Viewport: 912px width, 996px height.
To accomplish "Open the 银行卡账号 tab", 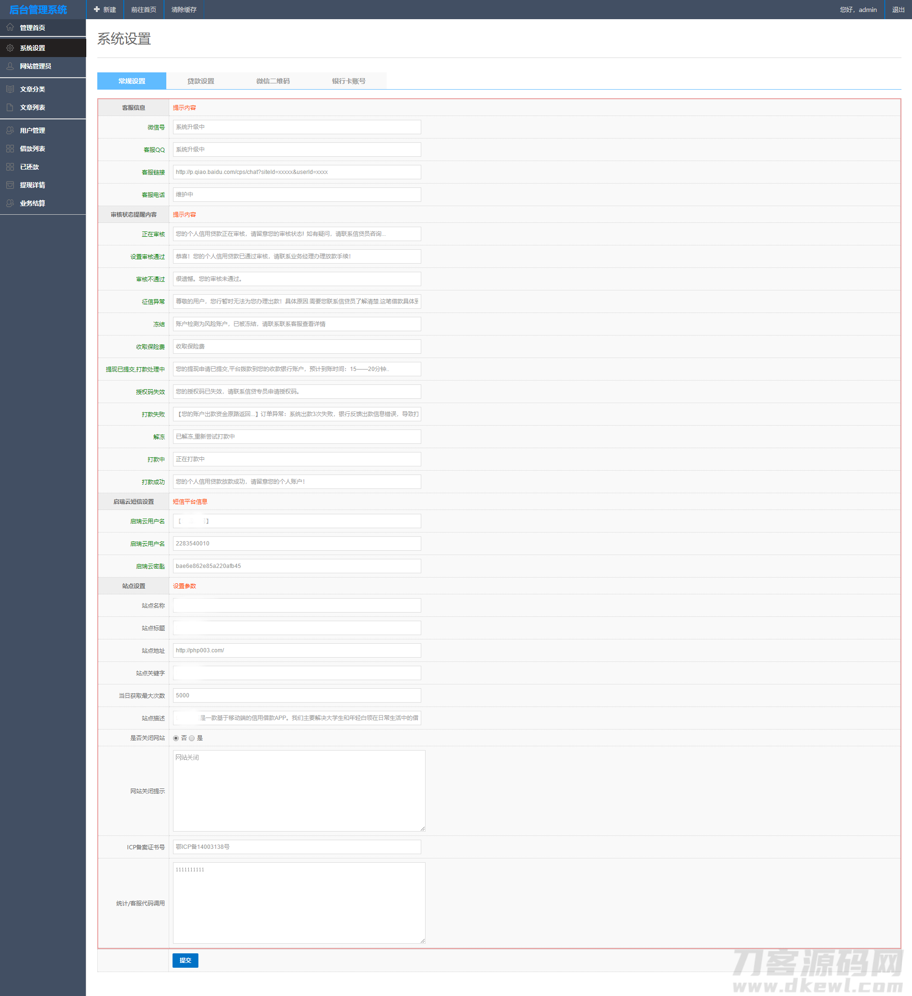I will [348, 81].
